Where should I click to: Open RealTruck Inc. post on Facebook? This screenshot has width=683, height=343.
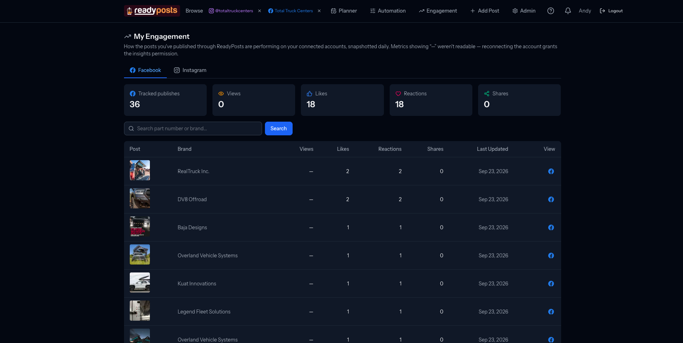[551, 171]
